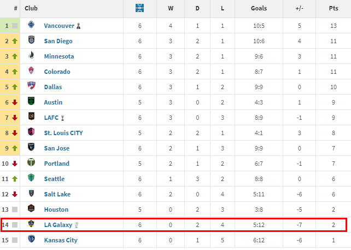Click the trophy icon beside LAFC
The width and height of the screenshot is (351, 250).
[x=63, y=118]
